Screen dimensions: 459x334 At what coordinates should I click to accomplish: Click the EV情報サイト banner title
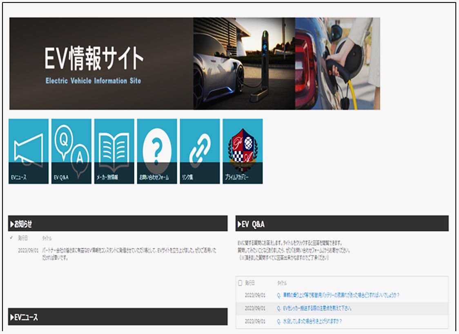pyautogui.click(x=94, y=59)
